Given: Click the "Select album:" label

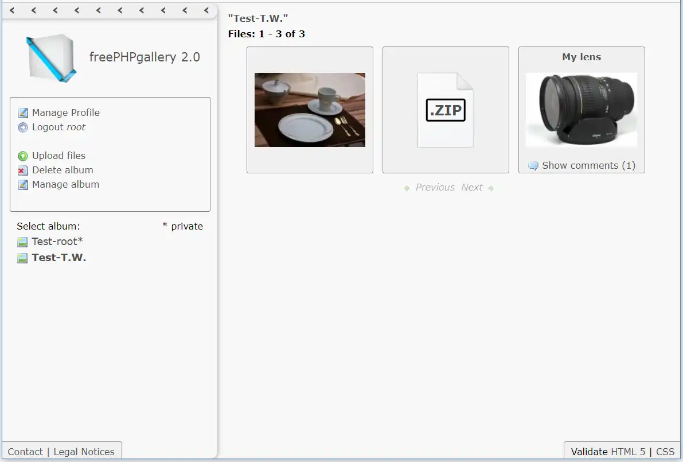Looking at the screenshot, I should 48,226.
